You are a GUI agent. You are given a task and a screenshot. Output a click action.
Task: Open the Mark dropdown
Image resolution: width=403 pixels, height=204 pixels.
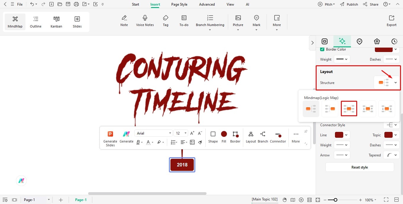(257, 22)
